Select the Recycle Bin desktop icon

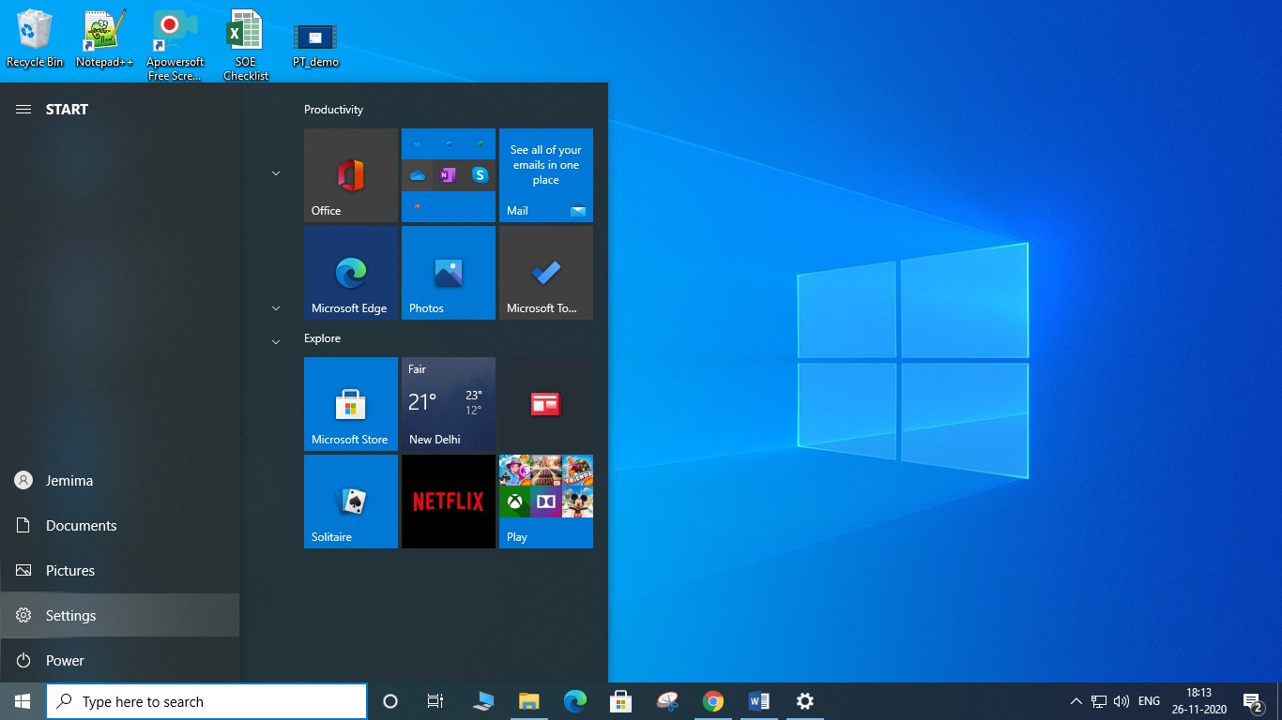35,38
